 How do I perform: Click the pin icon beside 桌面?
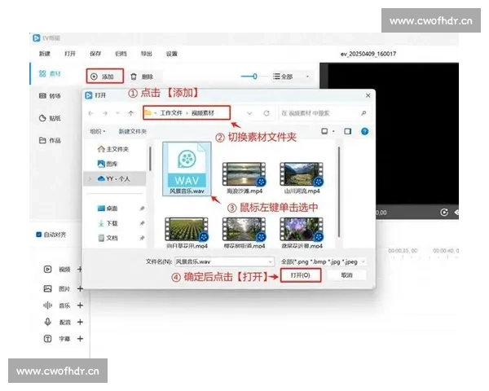tap(142, 209)
